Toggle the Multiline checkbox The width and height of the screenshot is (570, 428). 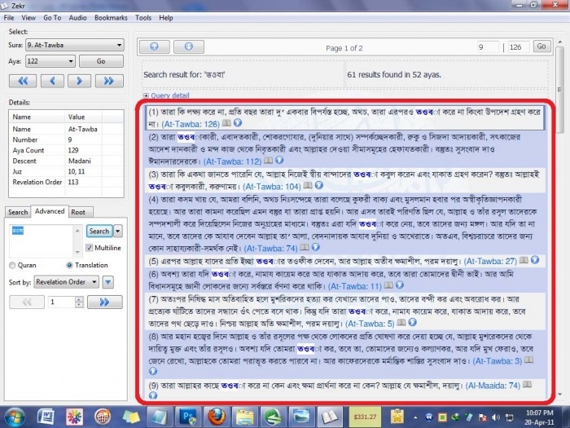90,247
